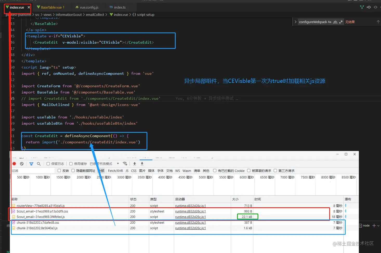The height and width of the screenshot is (253, 381).
Task: Open network conditions wifi-gear icon
Action: tap(125, 164)
